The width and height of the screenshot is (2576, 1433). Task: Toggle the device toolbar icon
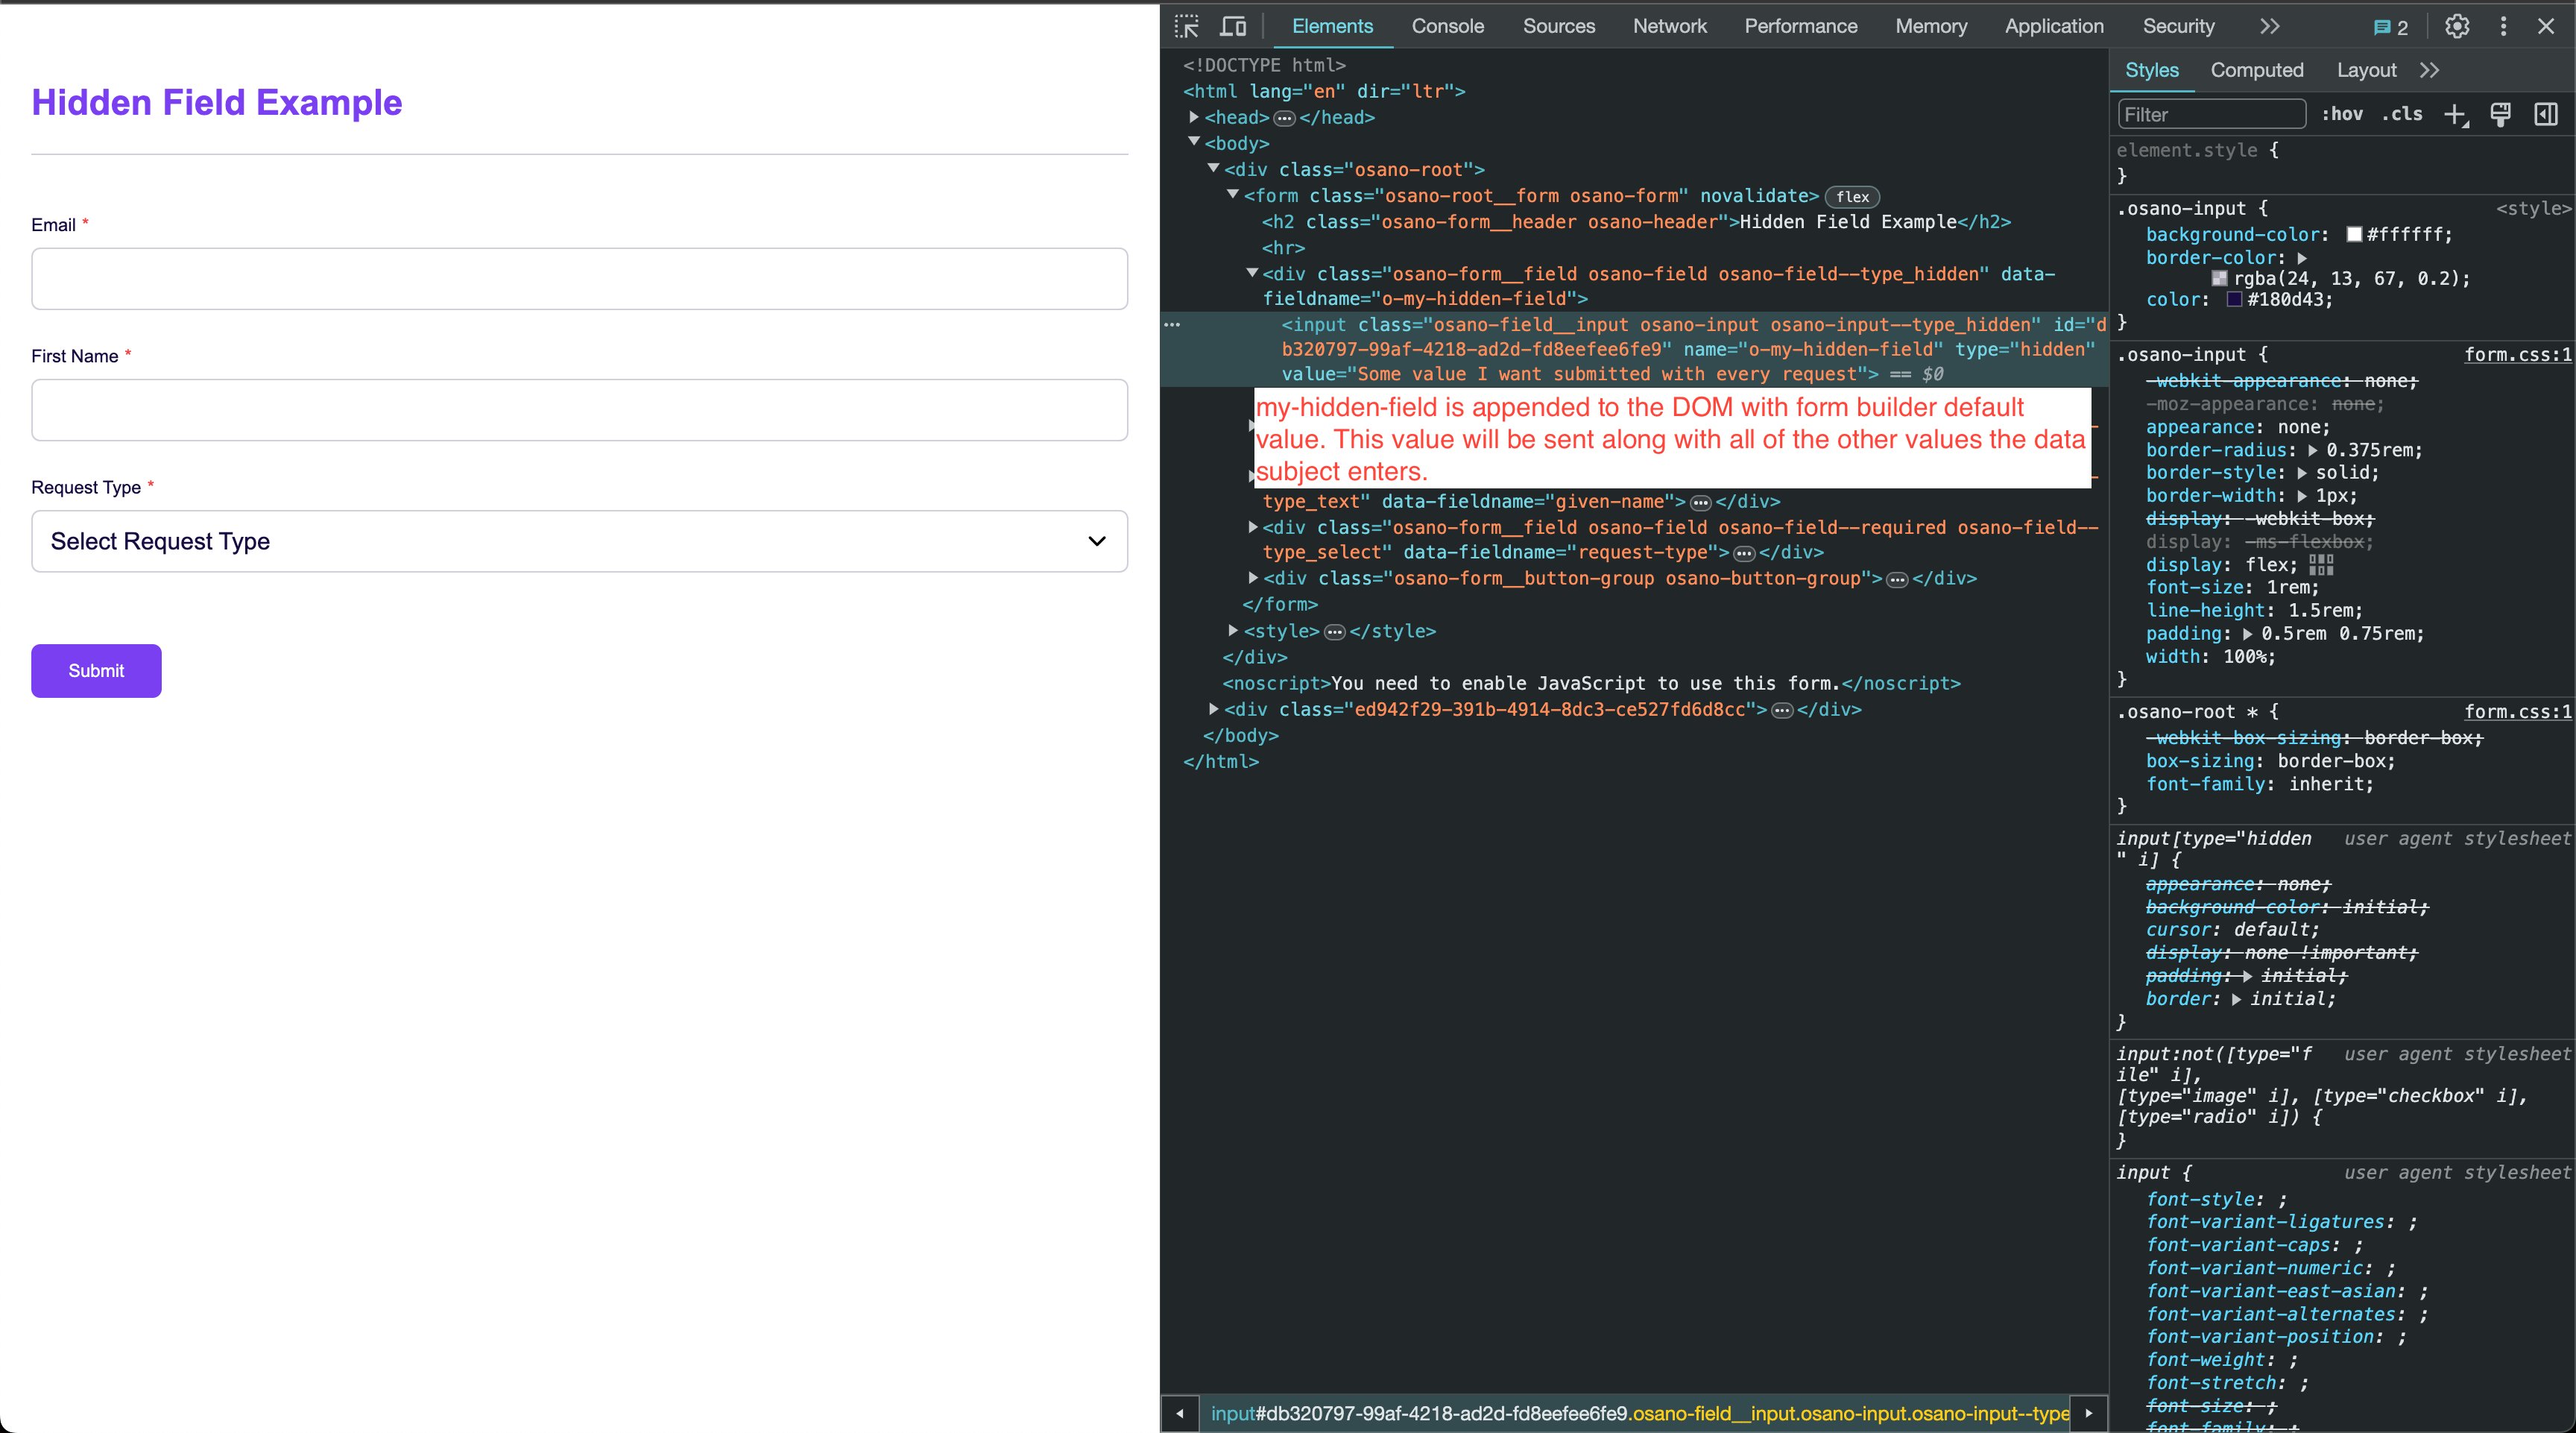tap(1233, 27)
